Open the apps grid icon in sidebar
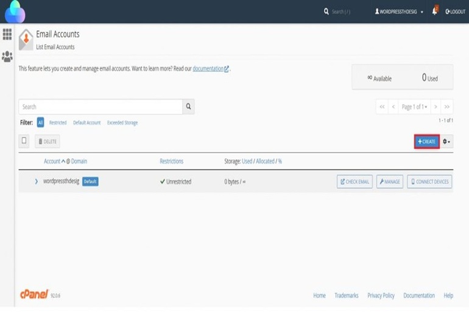This screenshot has height=312, width=469. [7, 35]
